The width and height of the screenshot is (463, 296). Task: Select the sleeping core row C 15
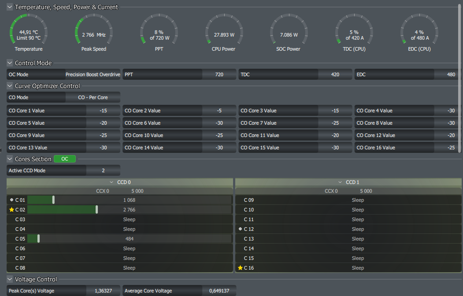348,258
